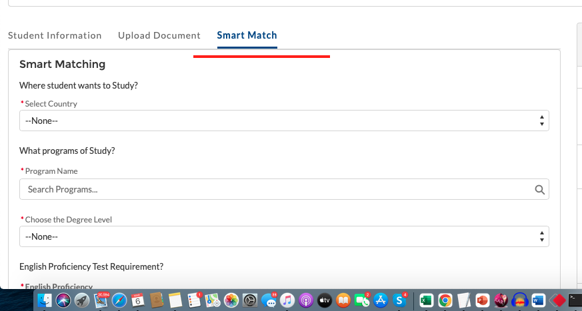Open the Select Country dropdown
The width and height of the screenshot is (582, 311).
(x=284, y=121)
